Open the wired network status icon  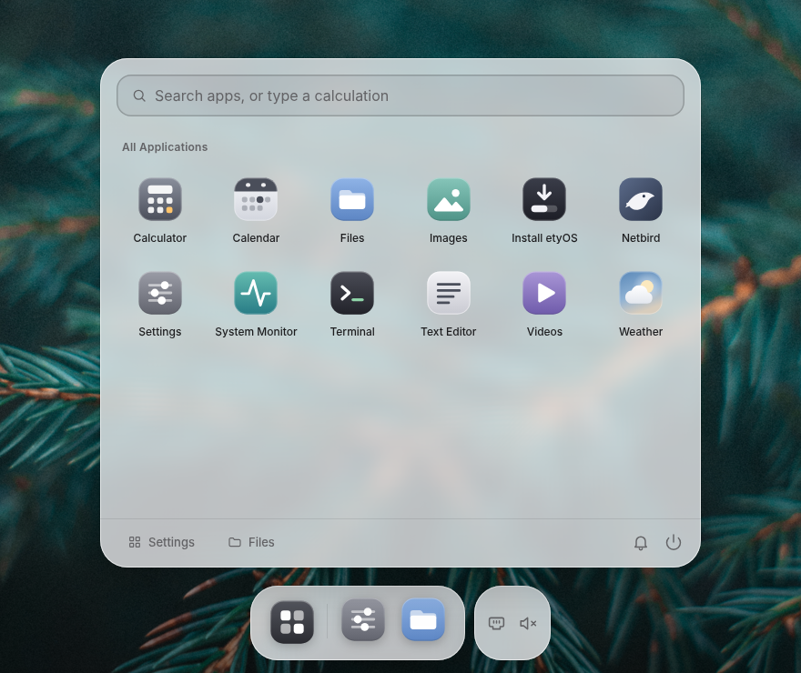[x=496, y=623]
